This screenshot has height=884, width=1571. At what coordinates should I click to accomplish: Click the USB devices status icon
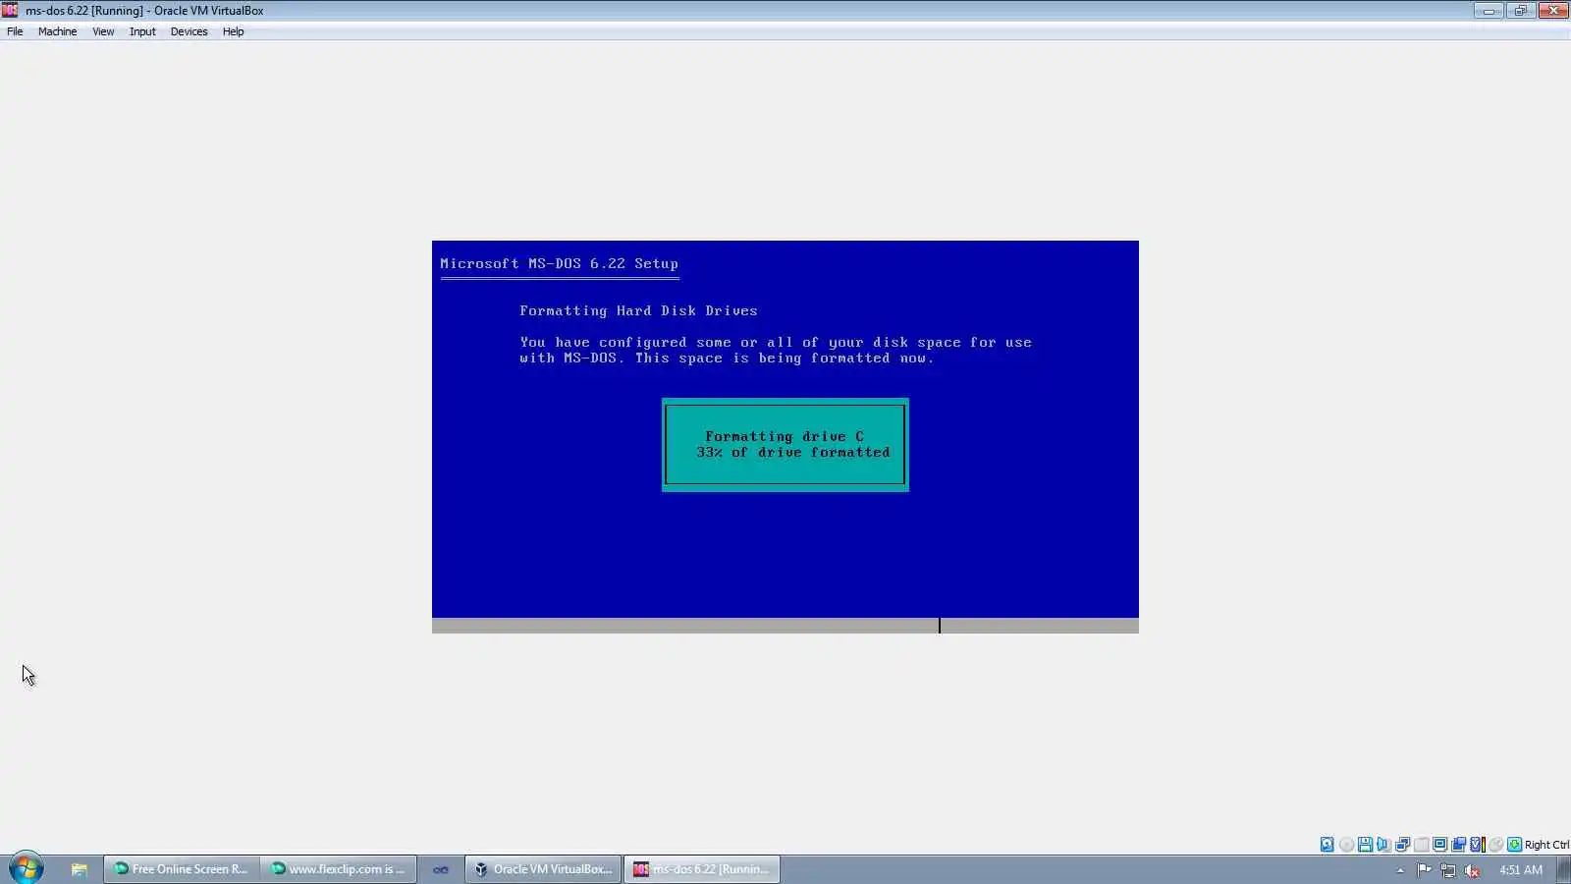(1421, 845)
